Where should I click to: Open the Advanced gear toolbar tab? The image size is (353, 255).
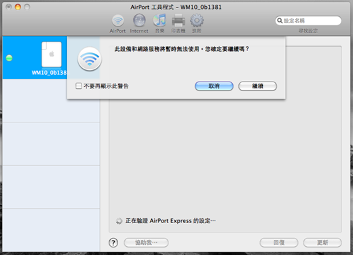[197, 24]
